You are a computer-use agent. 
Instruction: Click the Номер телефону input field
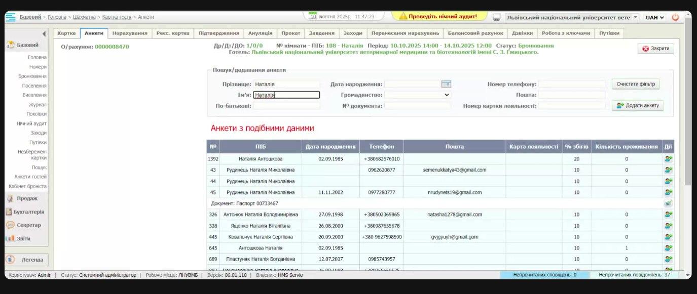pos(571,84)
